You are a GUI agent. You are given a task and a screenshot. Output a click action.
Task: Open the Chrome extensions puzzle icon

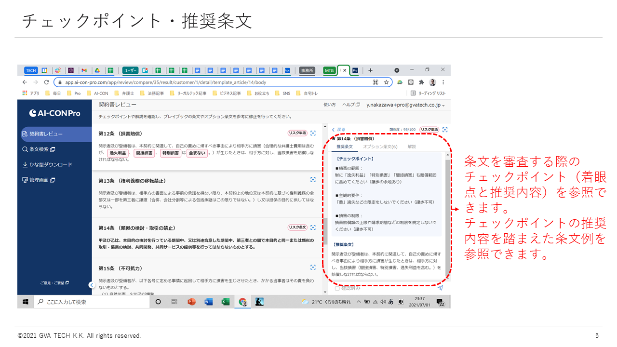[x=421, y=82]
